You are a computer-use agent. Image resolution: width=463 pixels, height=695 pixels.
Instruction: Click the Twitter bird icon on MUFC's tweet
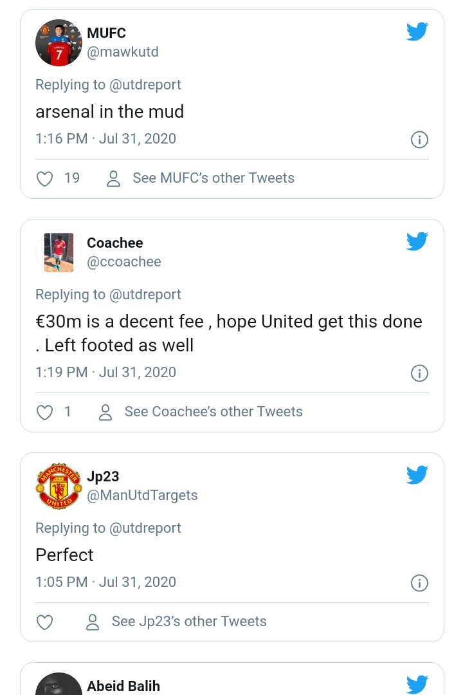[417, 32]
